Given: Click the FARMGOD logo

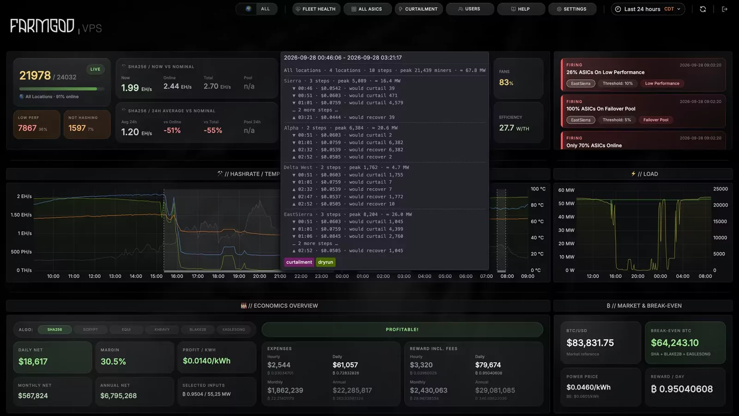Looking at the screenshot, I should [42, 26].
